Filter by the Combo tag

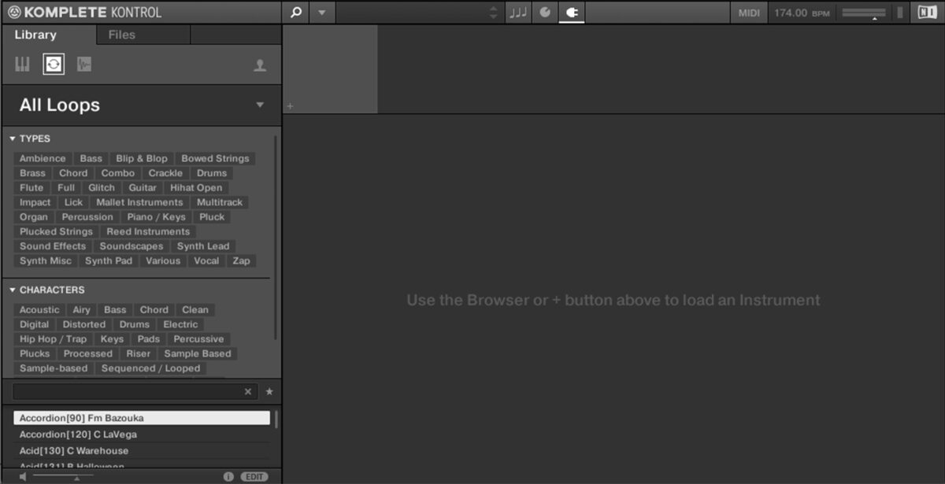[x=118, y=173]
